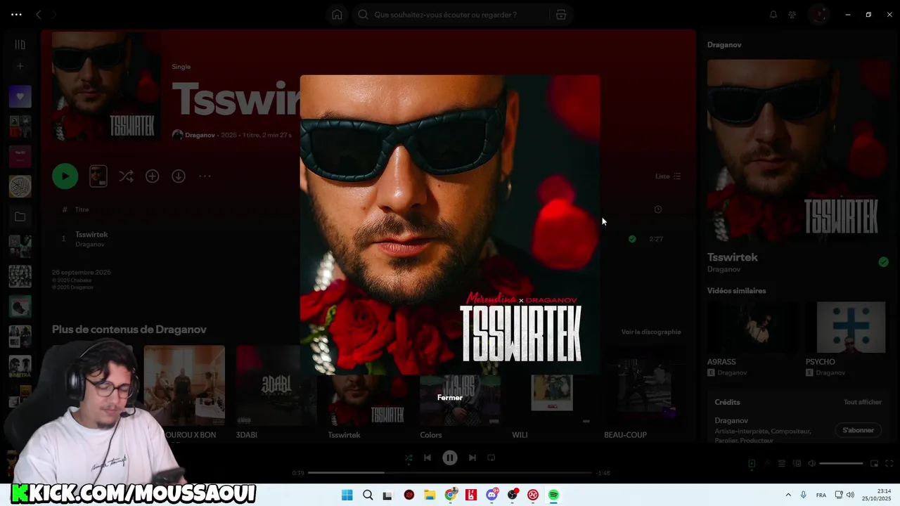Open PSYCHO similar video
Viewport: 900px width, 506px height.
[851, 339]
